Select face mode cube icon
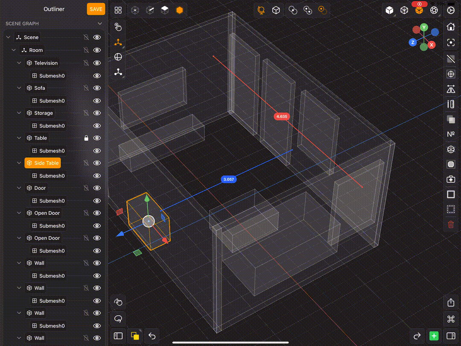 (165, 10)
